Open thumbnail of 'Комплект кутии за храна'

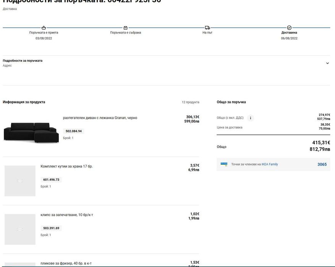click(20, 181)
